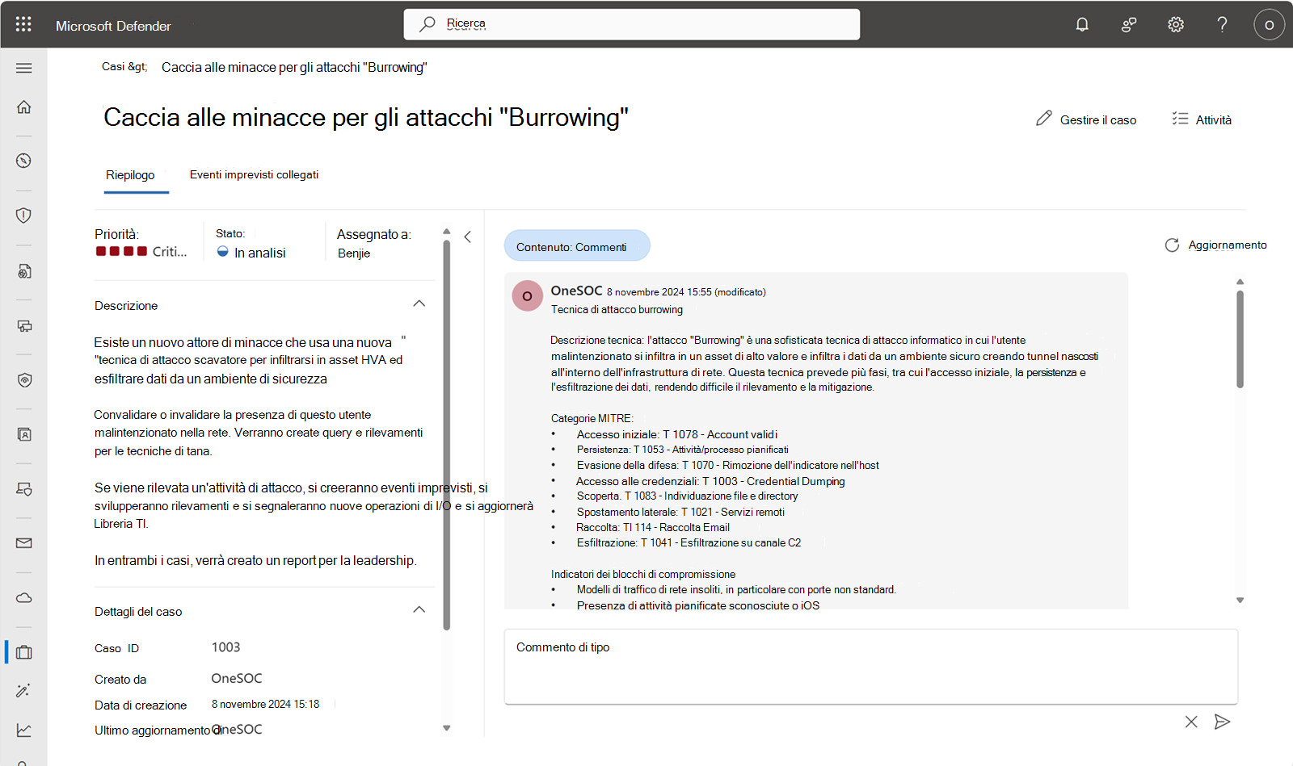Open the Copilot wand icon in sidebar
The width and height of the screenshot is (1293, 766).
[x=23, y=691]
